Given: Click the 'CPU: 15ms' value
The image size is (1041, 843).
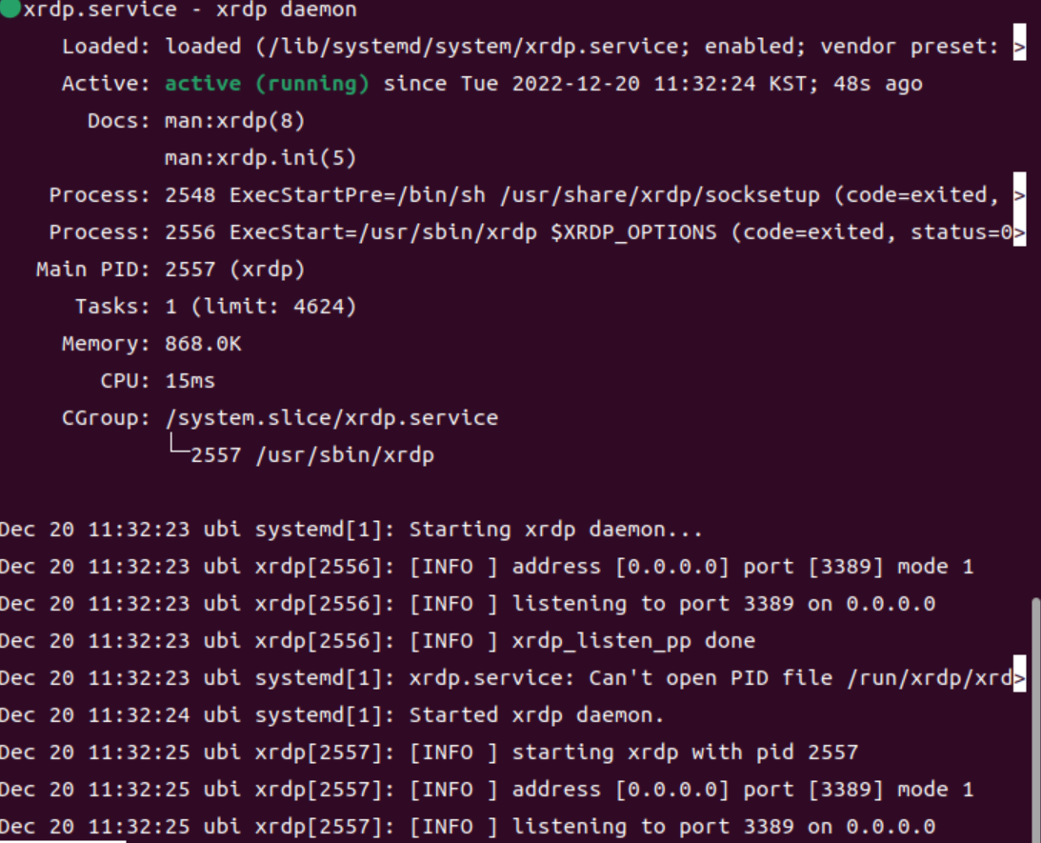Looking at the screenshot, I should (190, 381).
